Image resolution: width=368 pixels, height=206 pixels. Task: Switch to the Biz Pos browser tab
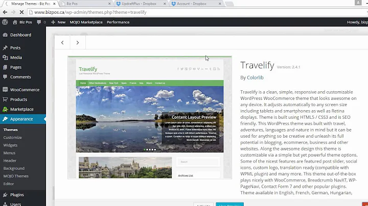84,4
